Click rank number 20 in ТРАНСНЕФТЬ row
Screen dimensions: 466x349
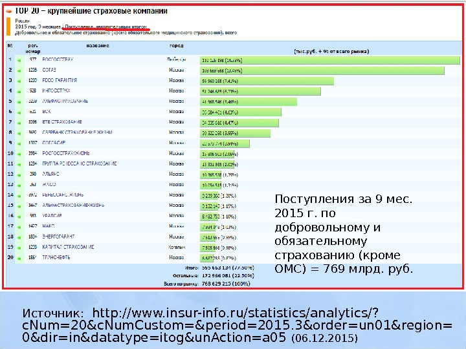coord(10,257)
